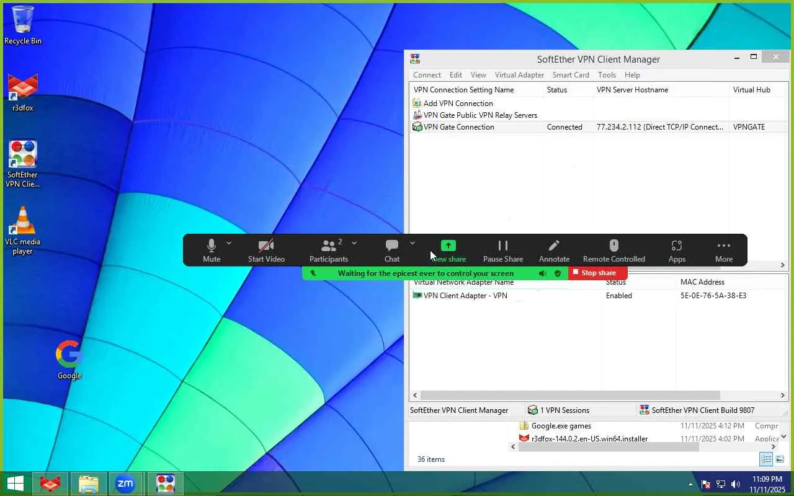Open the Connect menu in SoftEther

click(427, 75)
